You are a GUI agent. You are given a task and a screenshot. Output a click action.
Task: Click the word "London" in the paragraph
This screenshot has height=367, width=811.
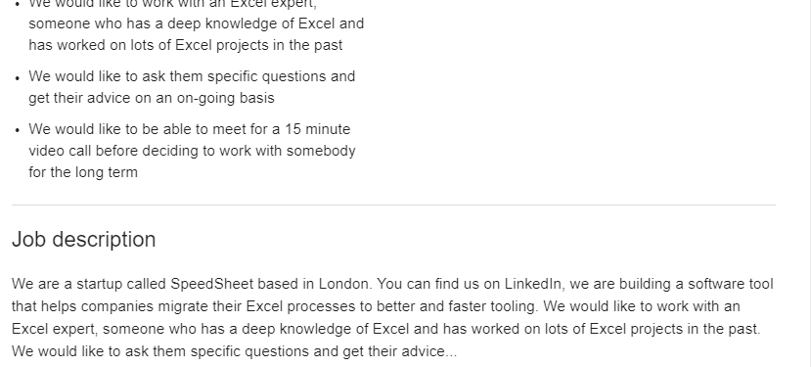tap(344, 284)
